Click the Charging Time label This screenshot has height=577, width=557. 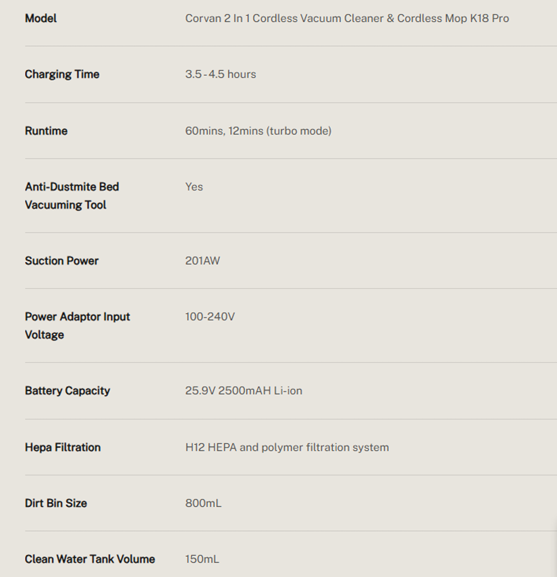(x=62, y=74)
